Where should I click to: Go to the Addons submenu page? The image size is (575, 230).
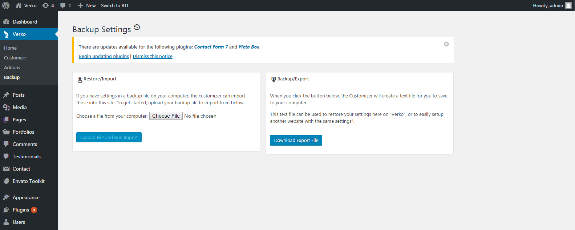pos(12,67)
